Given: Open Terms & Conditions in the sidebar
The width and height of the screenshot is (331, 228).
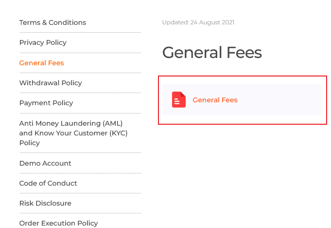Looking at the screenshot, I should point(52,22).
